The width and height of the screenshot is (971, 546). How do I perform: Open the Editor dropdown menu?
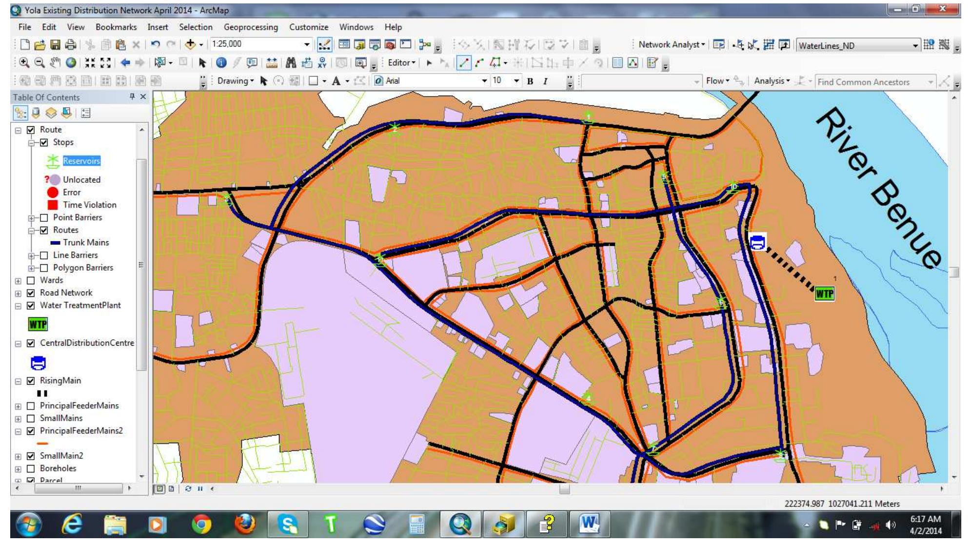click(401, 61)
